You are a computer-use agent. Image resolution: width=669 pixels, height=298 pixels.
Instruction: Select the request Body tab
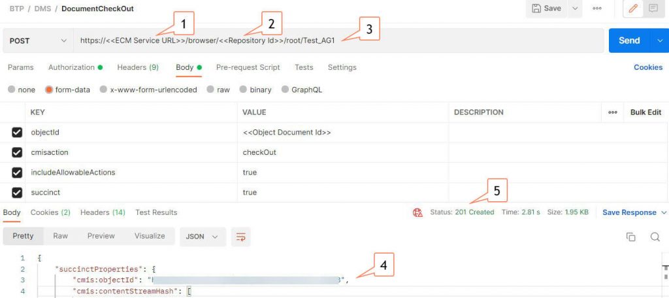pos(189,67)
